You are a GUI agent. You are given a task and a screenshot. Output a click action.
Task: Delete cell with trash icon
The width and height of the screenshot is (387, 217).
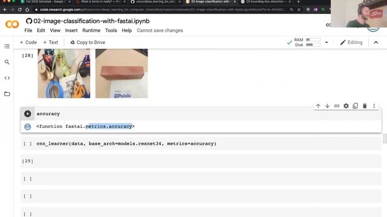tap(365, 106)
